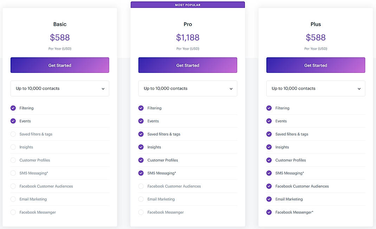Click the $1,188 price text under Pro

(188, 37)
